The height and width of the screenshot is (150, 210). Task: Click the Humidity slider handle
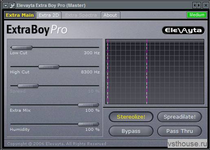click(x=88, y=124)
